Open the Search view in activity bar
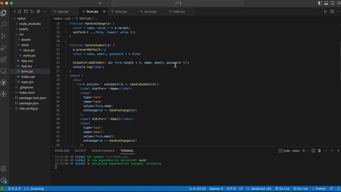341x192 pixels. pos(4,25)
